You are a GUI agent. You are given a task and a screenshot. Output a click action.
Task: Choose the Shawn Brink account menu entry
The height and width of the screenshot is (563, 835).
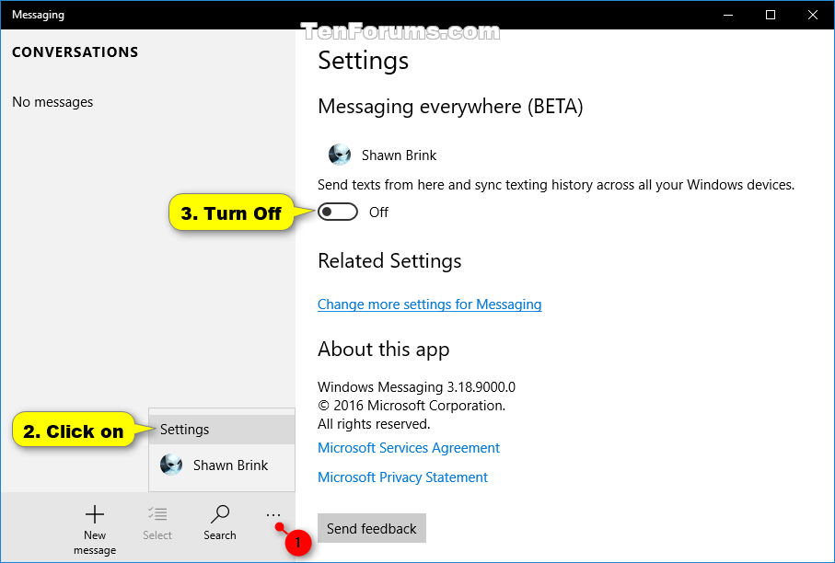coord(222,465)
